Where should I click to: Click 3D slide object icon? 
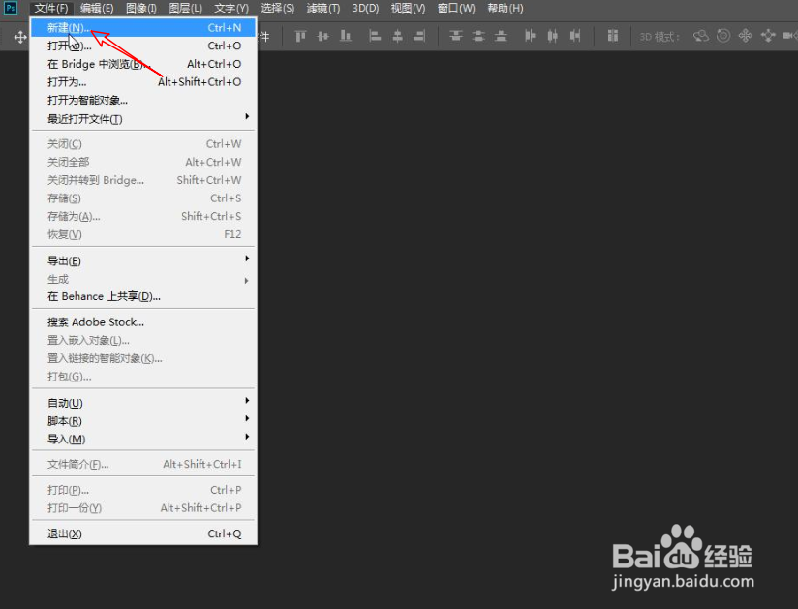[768, 36]
